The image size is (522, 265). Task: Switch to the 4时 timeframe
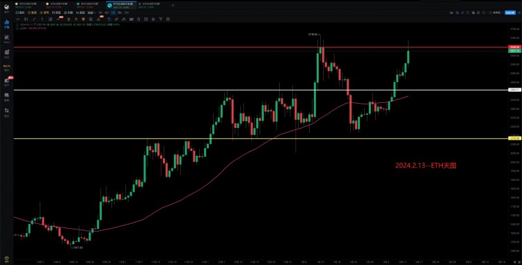pos(106,13)
